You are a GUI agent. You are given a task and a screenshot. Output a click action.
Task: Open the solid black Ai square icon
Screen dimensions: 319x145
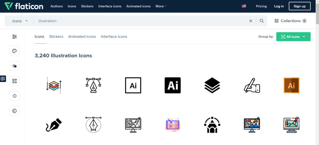tap(173, 85)
